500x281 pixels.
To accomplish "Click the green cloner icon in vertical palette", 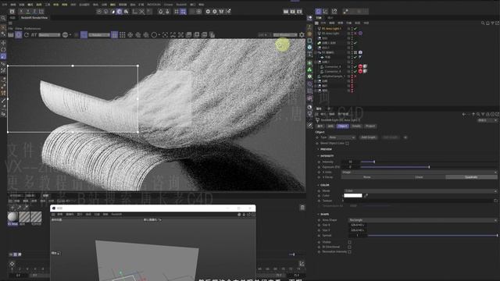I will coord(309,69).
